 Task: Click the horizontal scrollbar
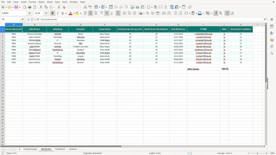pos(61,146)
